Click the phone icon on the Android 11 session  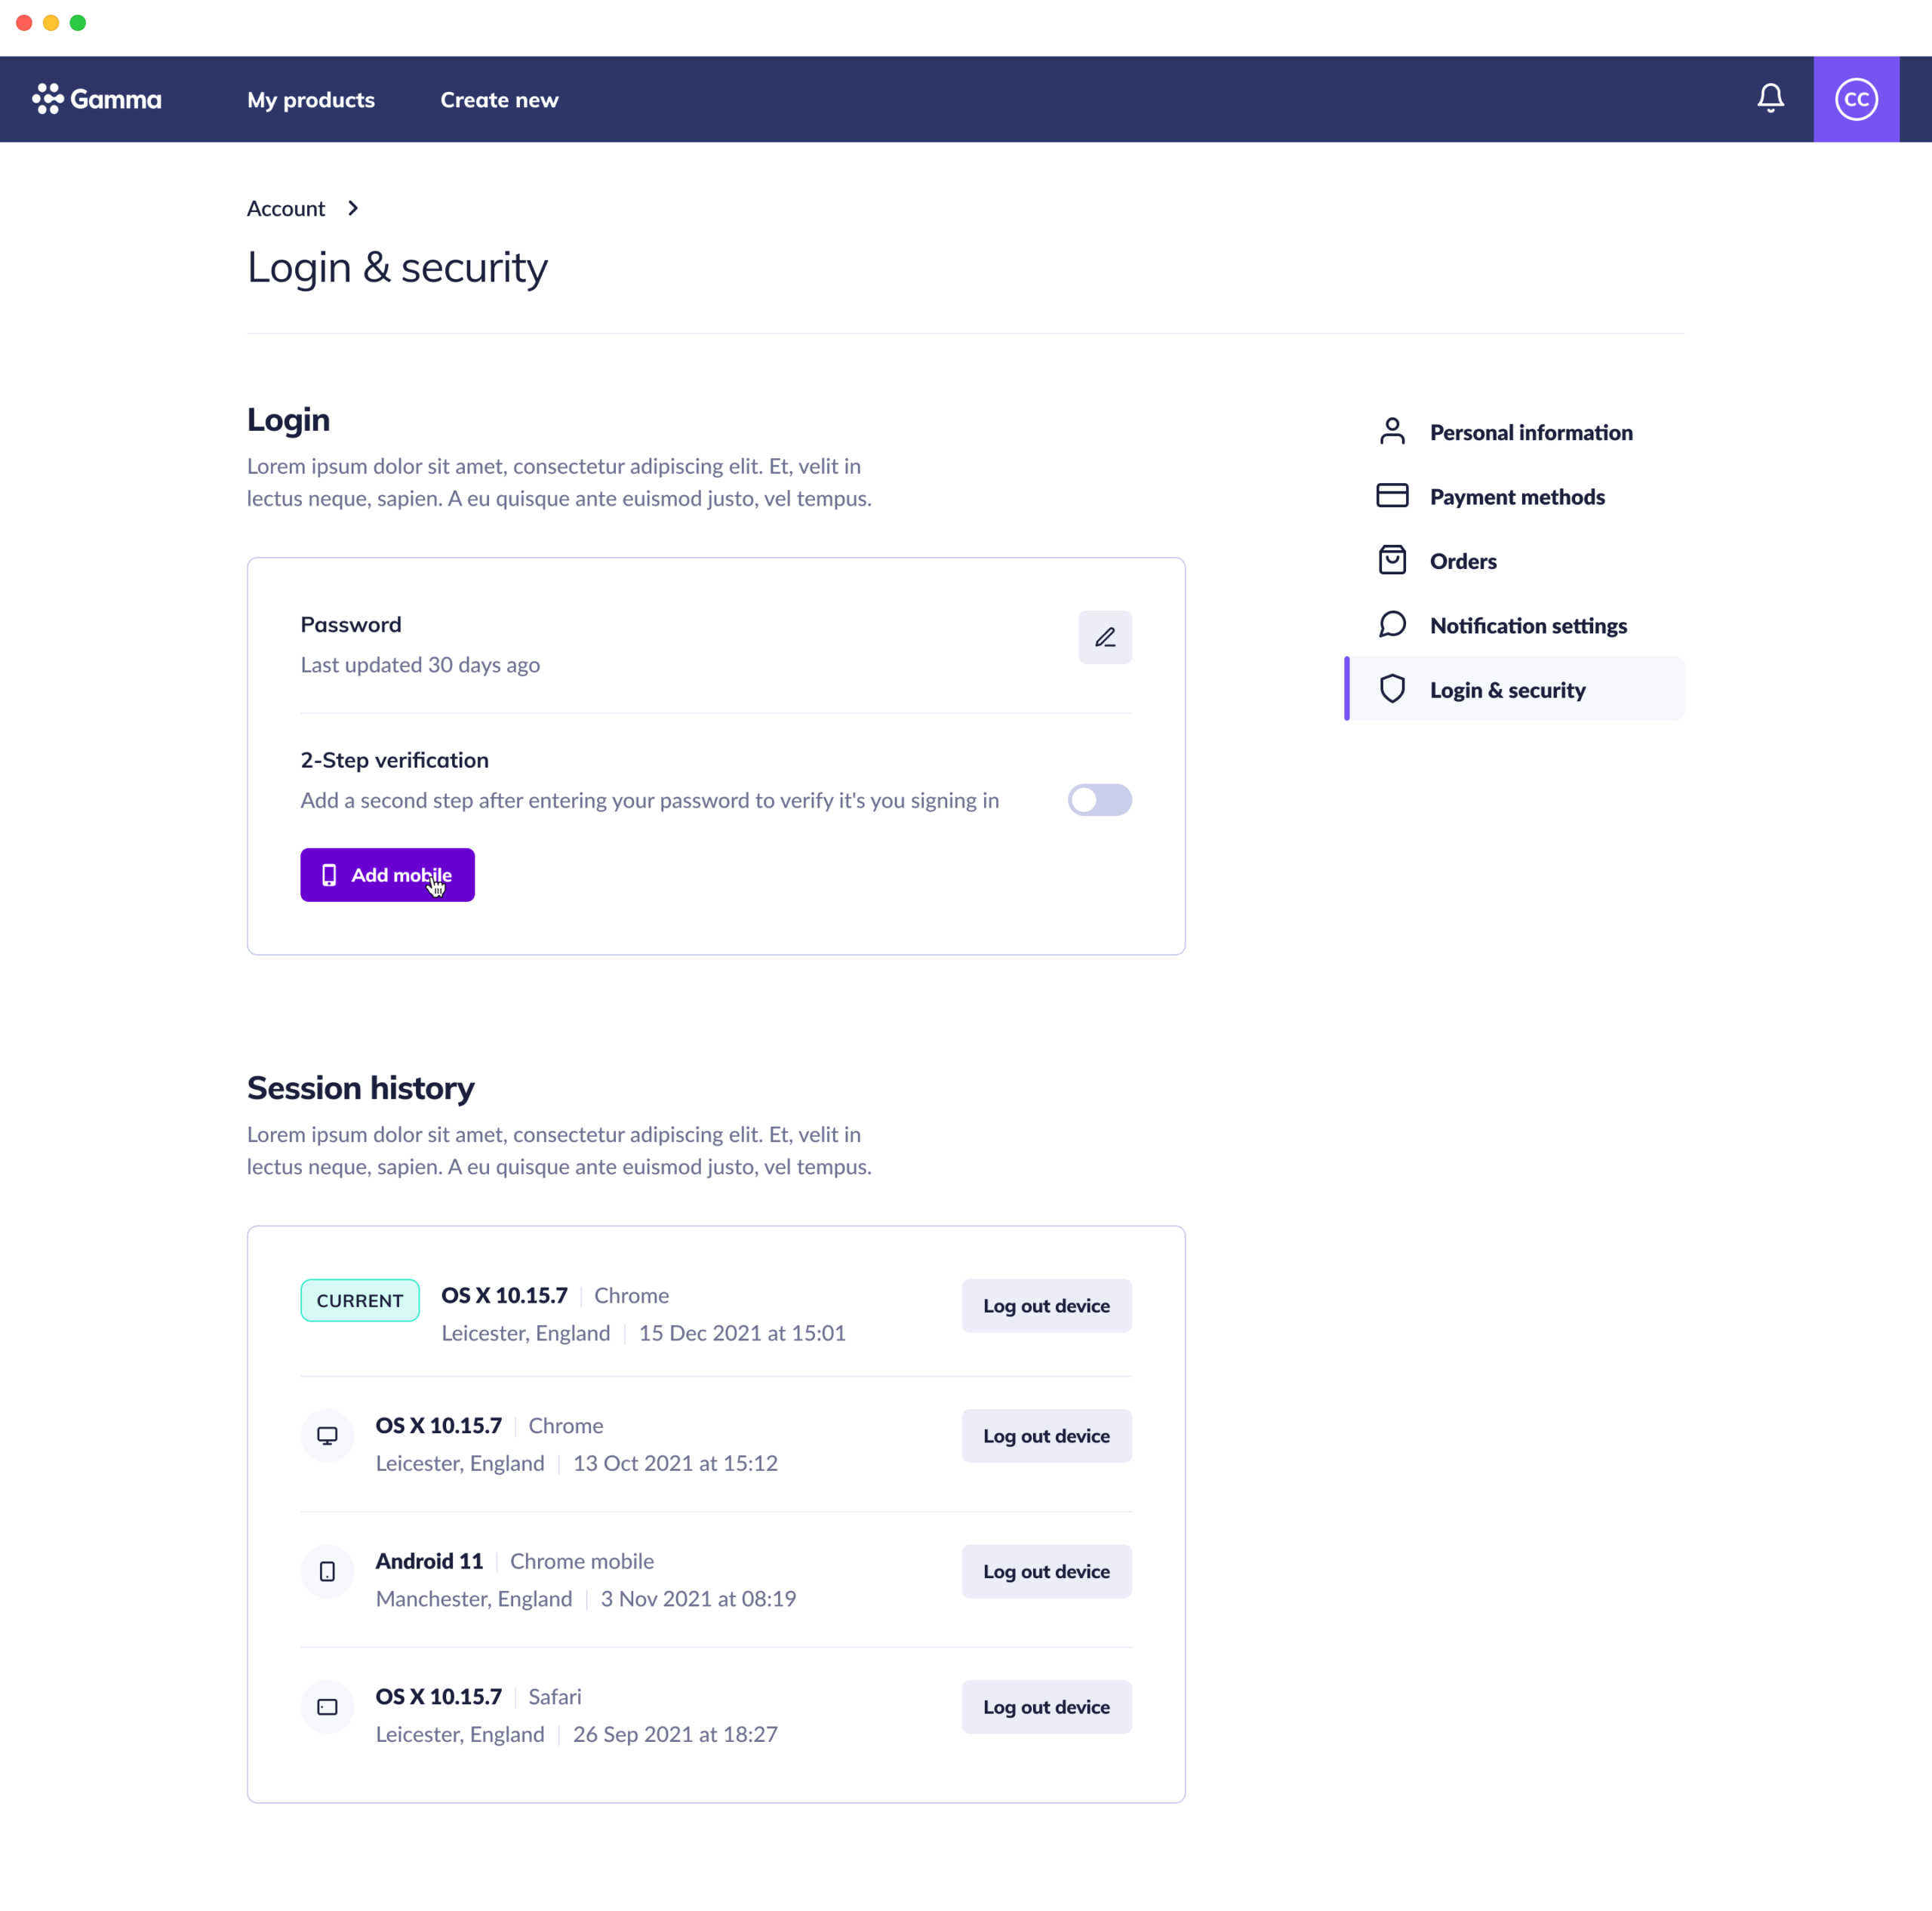coord(327,1571)
